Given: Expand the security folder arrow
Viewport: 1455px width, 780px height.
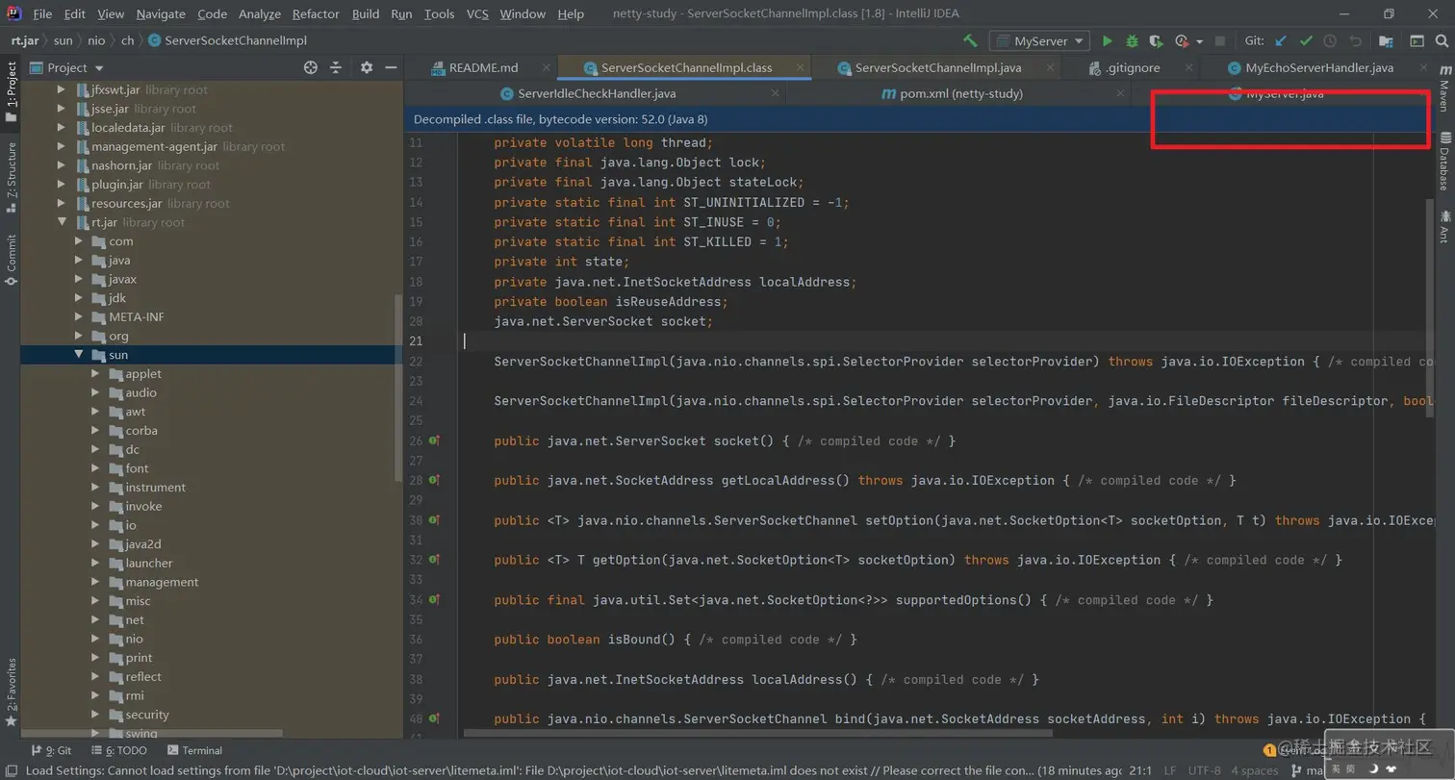Looking at the screenshot, I should (x=96, y=715).
